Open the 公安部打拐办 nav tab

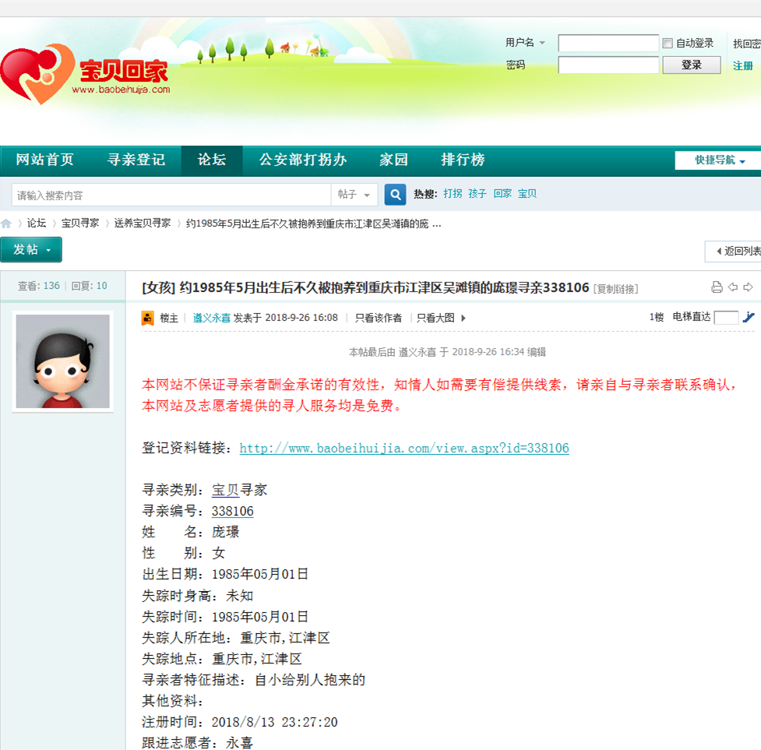[x=303, y=160]
